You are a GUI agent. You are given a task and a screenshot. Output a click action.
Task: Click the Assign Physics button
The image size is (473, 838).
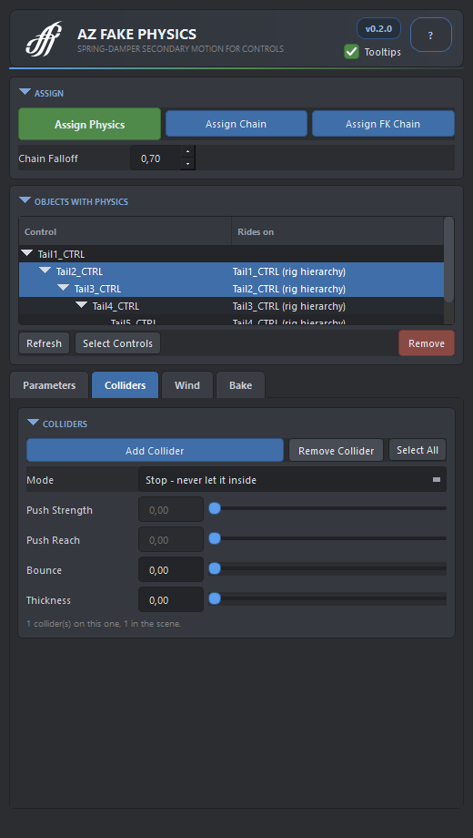coord(90,124)
